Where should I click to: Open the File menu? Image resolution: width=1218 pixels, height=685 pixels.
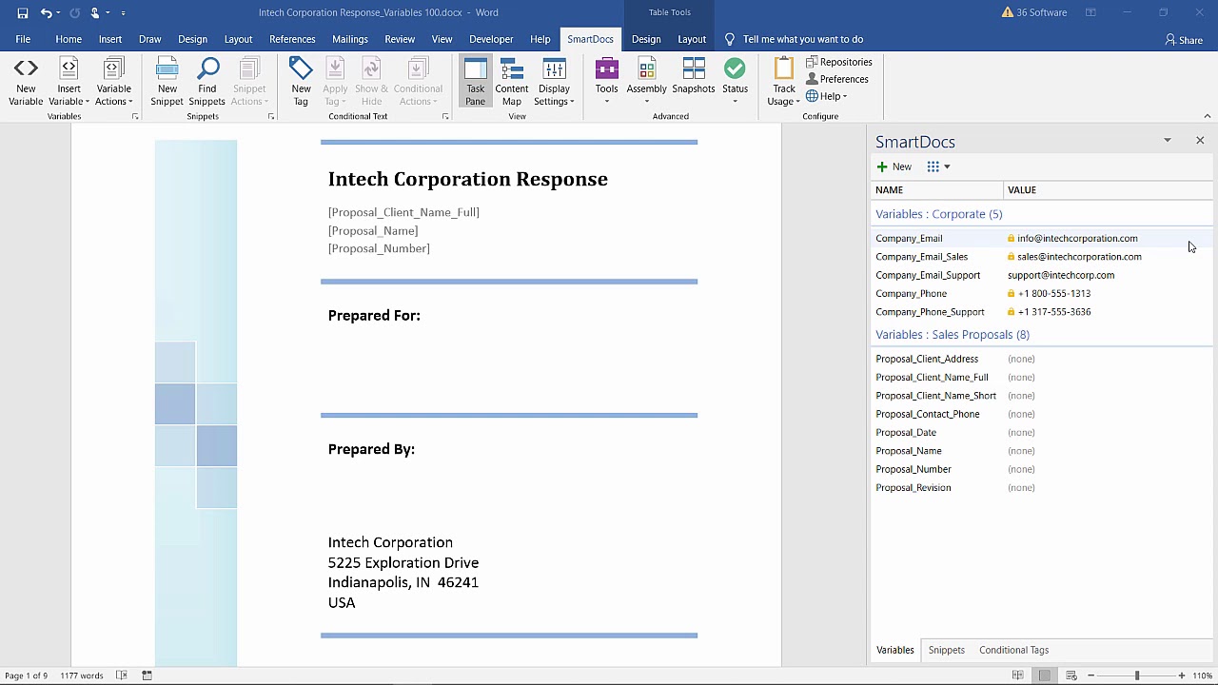pos(23,39)
